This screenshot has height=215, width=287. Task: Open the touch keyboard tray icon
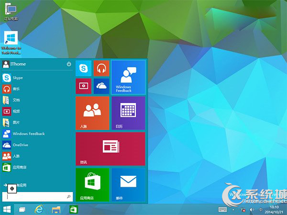pos(222,210)
